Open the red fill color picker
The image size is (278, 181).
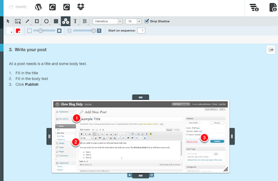[x=18, y=31]
